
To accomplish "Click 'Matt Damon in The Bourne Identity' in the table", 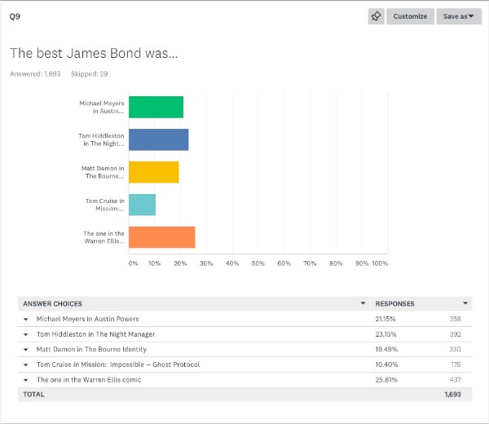I will 91,349.
